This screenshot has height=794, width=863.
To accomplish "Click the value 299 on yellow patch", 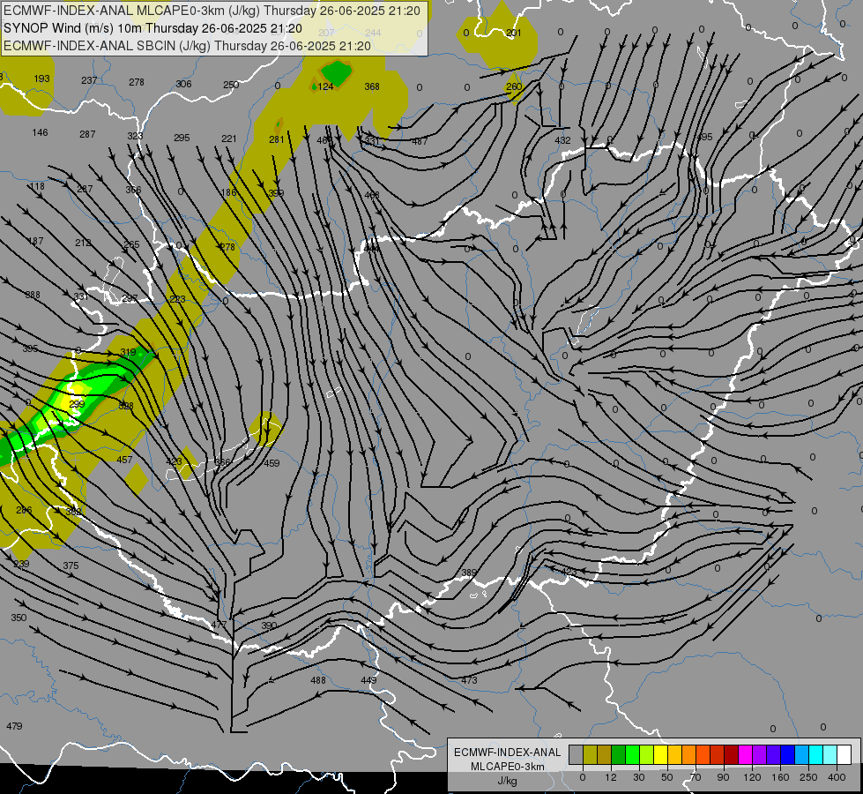I will [x=77, y=404].
